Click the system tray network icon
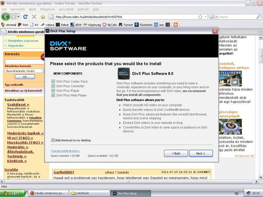The width and height of the screenshot is (263, 197). tap(248, 193)
